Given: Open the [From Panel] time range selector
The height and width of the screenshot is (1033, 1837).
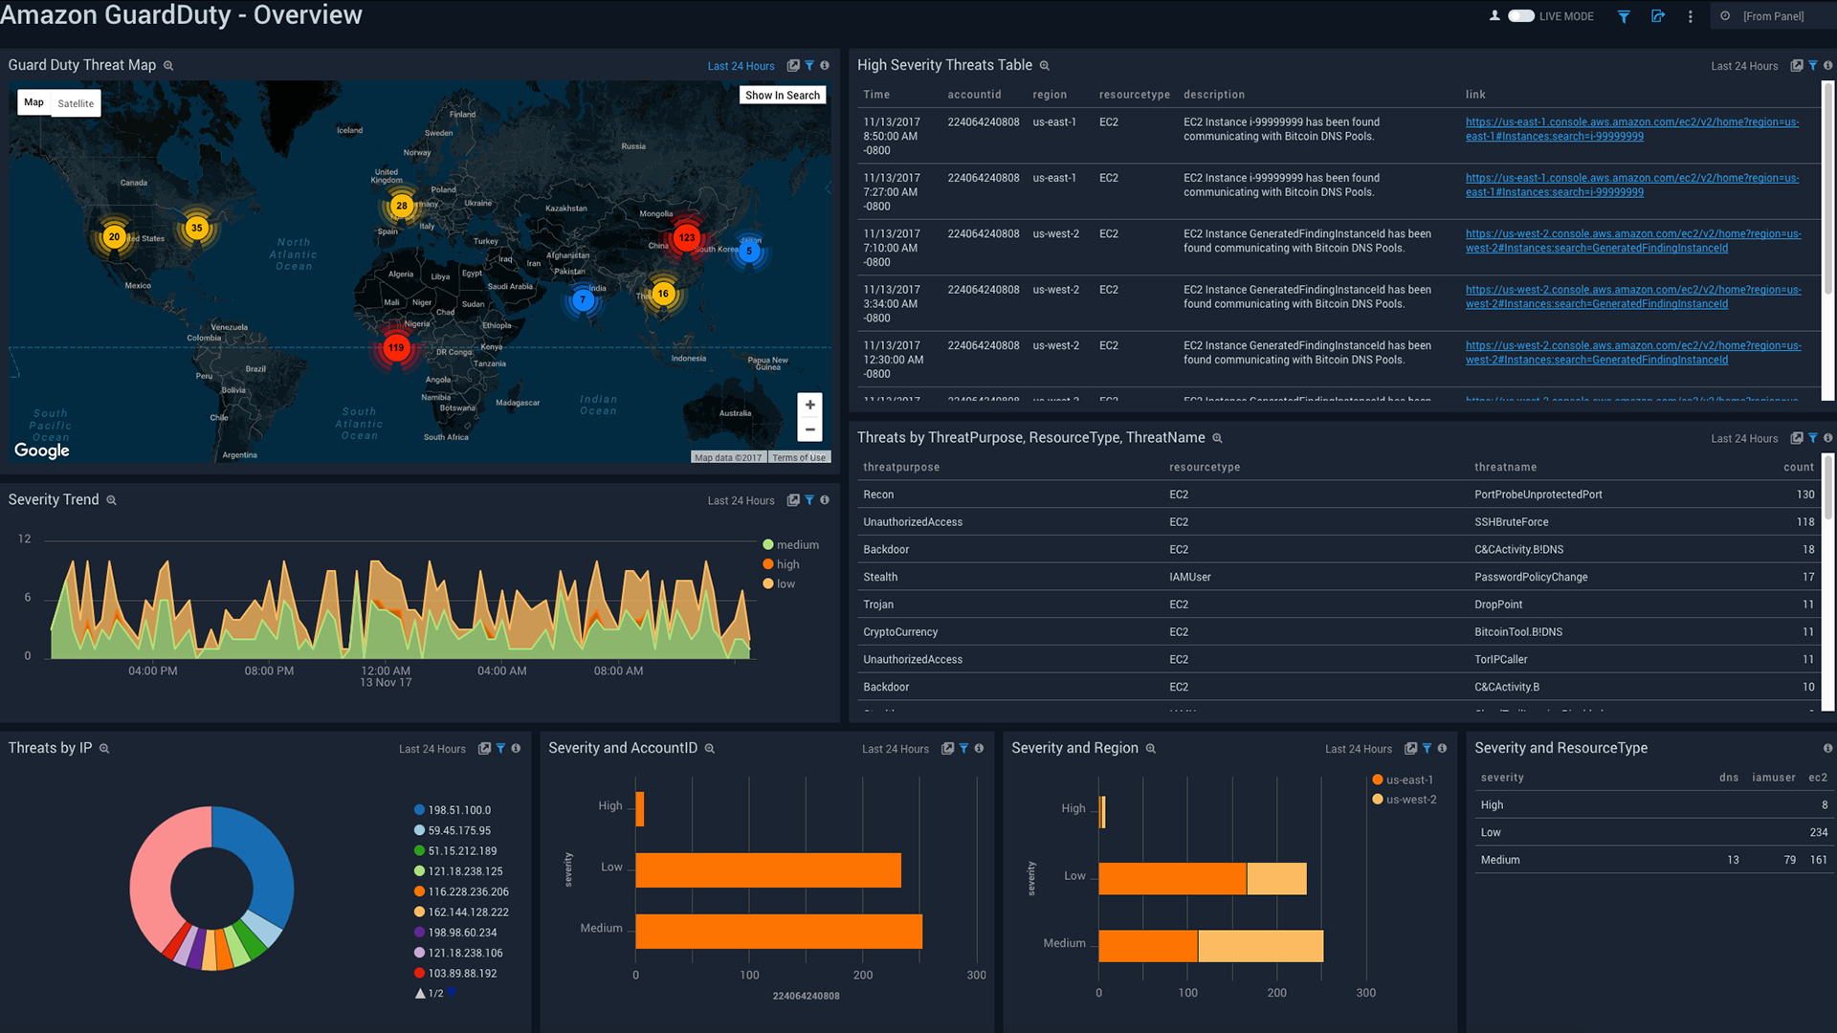Looking at the screenshot, I should tap(1775, 15).
